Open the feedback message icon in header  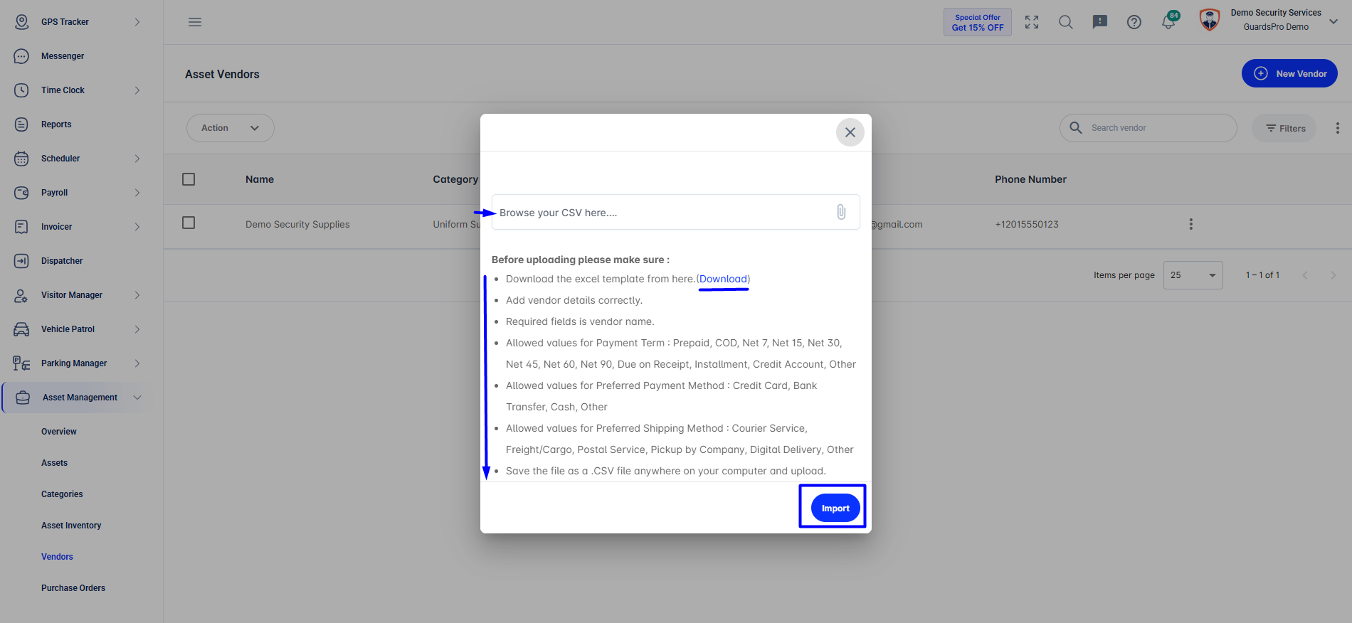[x=1100, y=22]
